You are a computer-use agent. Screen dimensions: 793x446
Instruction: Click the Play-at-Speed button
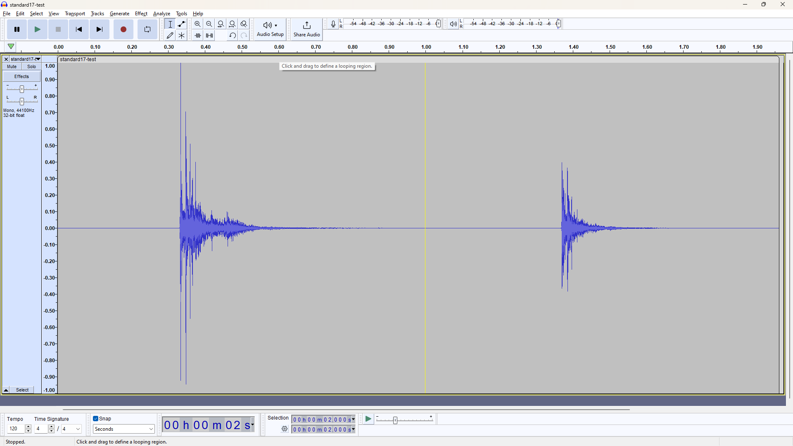tap(368, 419)
